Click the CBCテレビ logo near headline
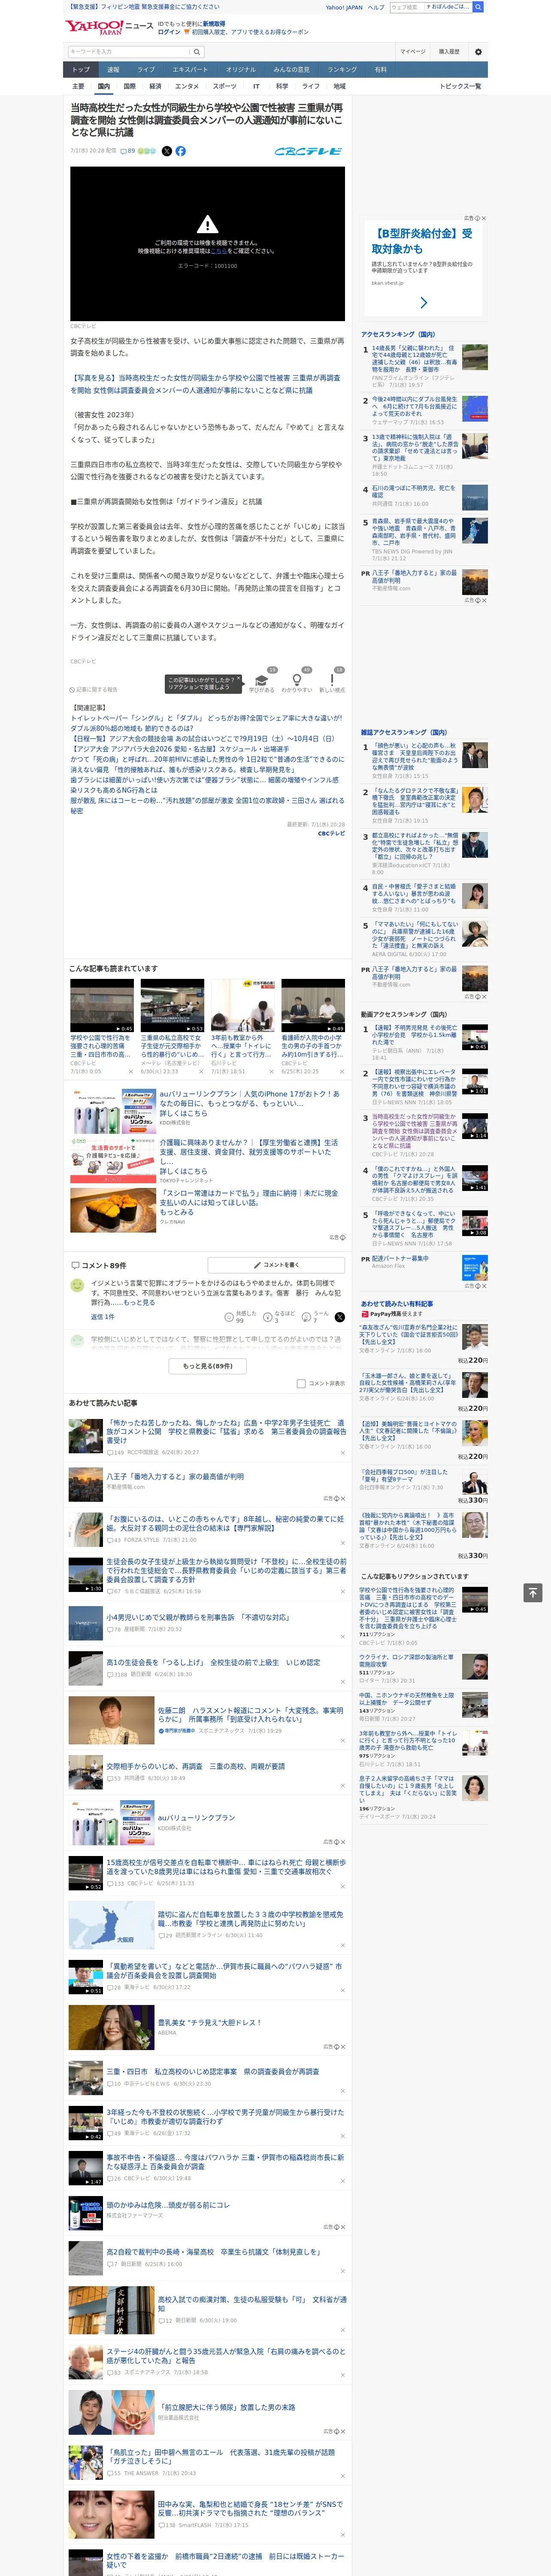551x2576 pixels. click(x=308, y=151)
